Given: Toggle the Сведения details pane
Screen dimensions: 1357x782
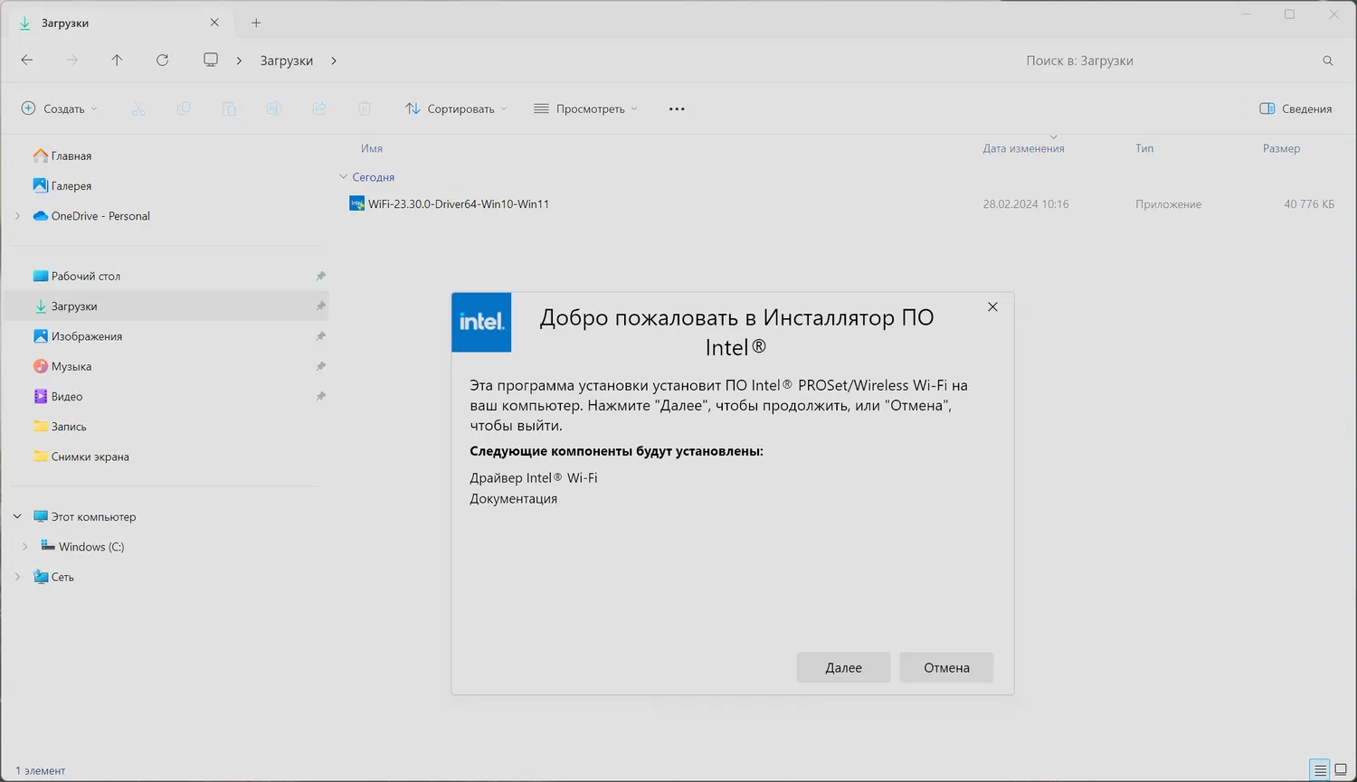Looking at the screenshot, I should (1295, 108).
